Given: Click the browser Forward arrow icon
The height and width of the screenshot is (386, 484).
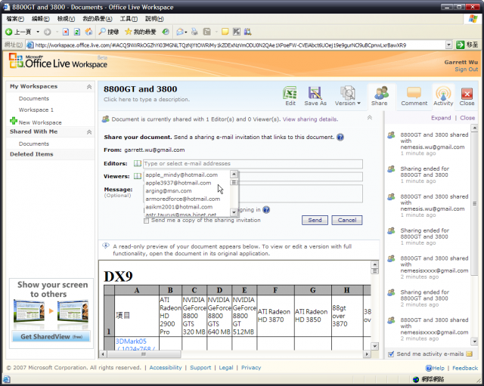Looking at the screenshot, I should [x=47, y=32].
